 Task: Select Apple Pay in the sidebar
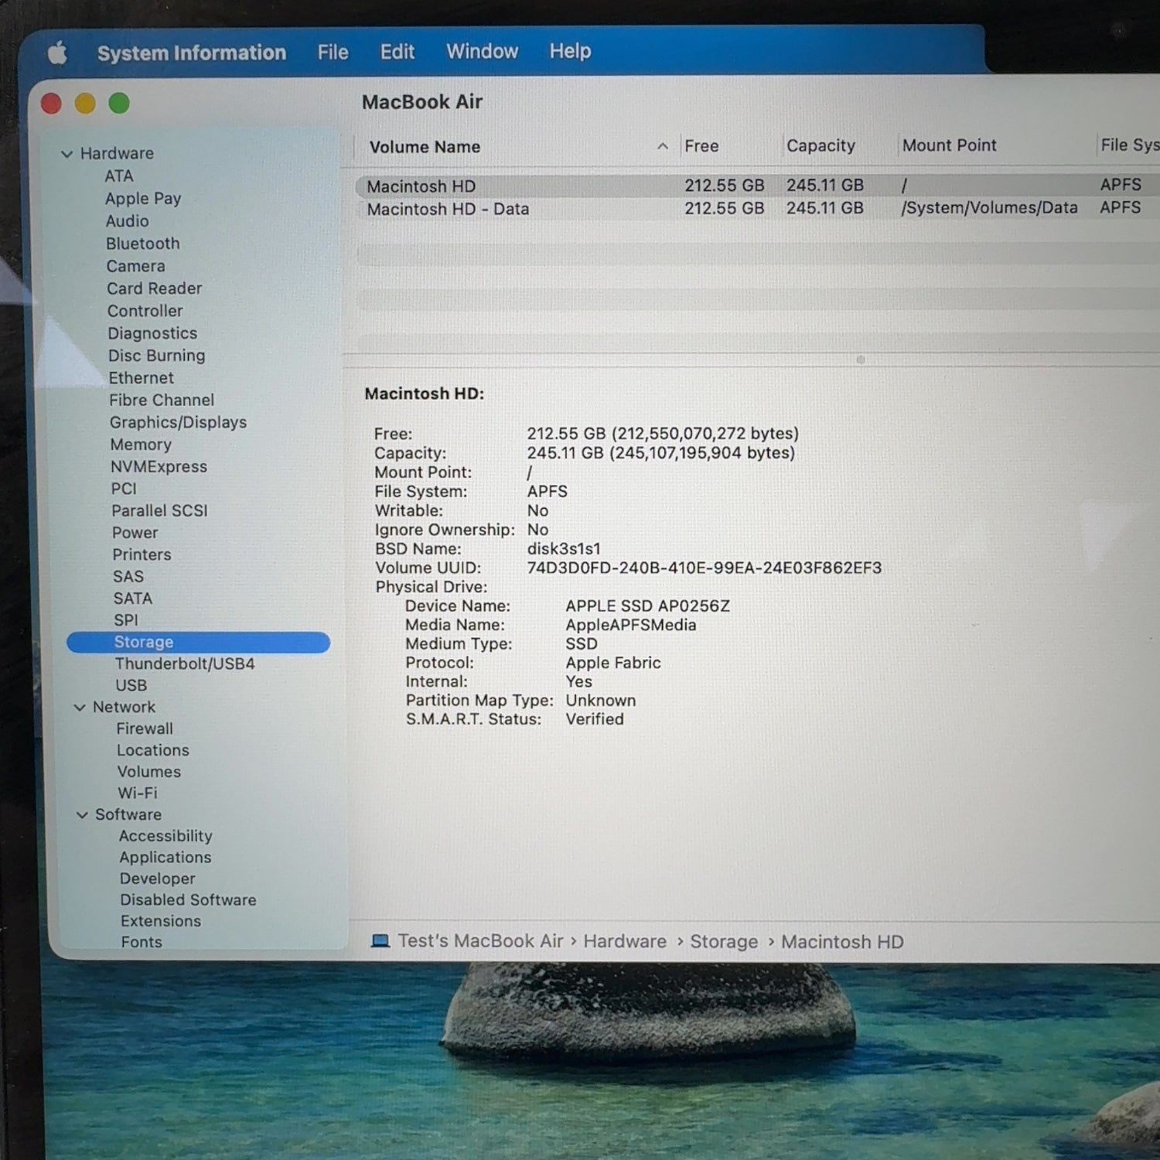(143, 199)
